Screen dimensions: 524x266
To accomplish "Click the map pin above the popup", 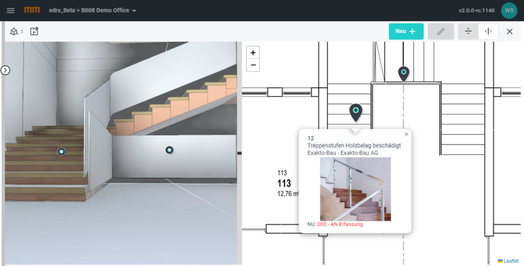I will [x=355, y=111].
